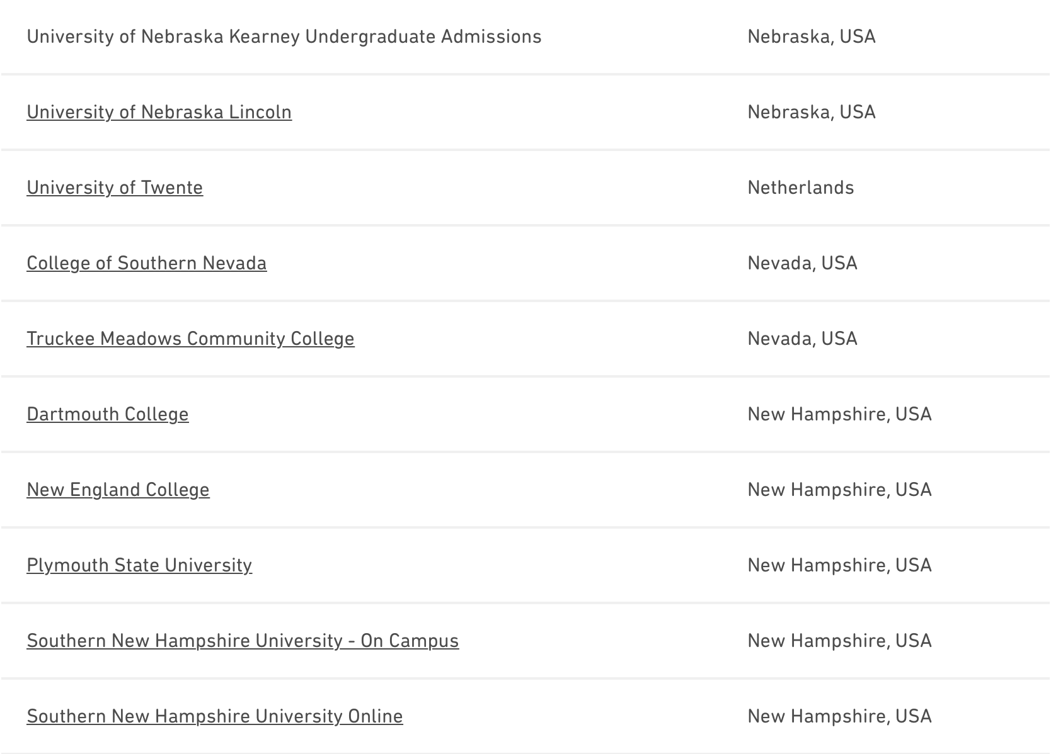Image resolution: width=1051 pixels, height=754 pixels.
Task: Click Nebraska, USA beside Nebraska Kearney row
Action: point(811,37)
